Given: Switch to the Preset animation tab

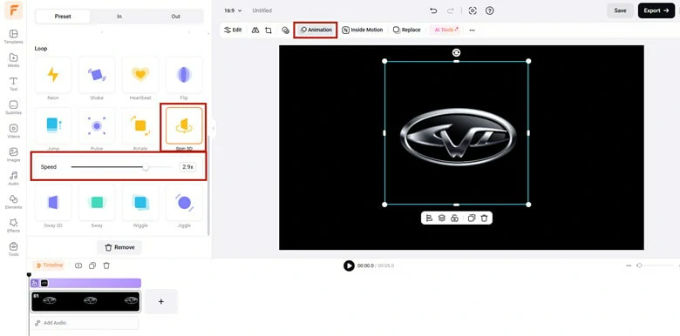Looking at the screenshot, I should tap(63, 17).
